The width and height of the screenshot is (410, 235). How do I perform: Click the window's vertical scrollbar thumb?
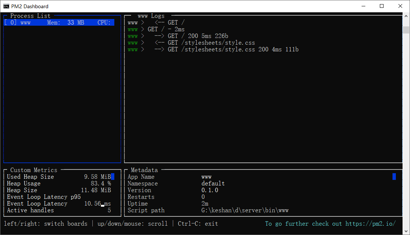tap(406, 30)
